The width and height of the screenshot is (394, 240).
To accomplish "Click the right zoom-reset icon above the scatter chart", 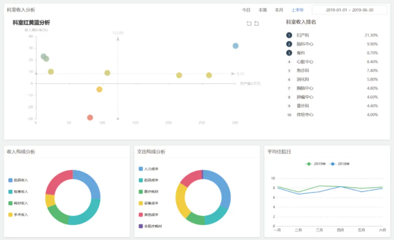I will click(x=257, y=24).
